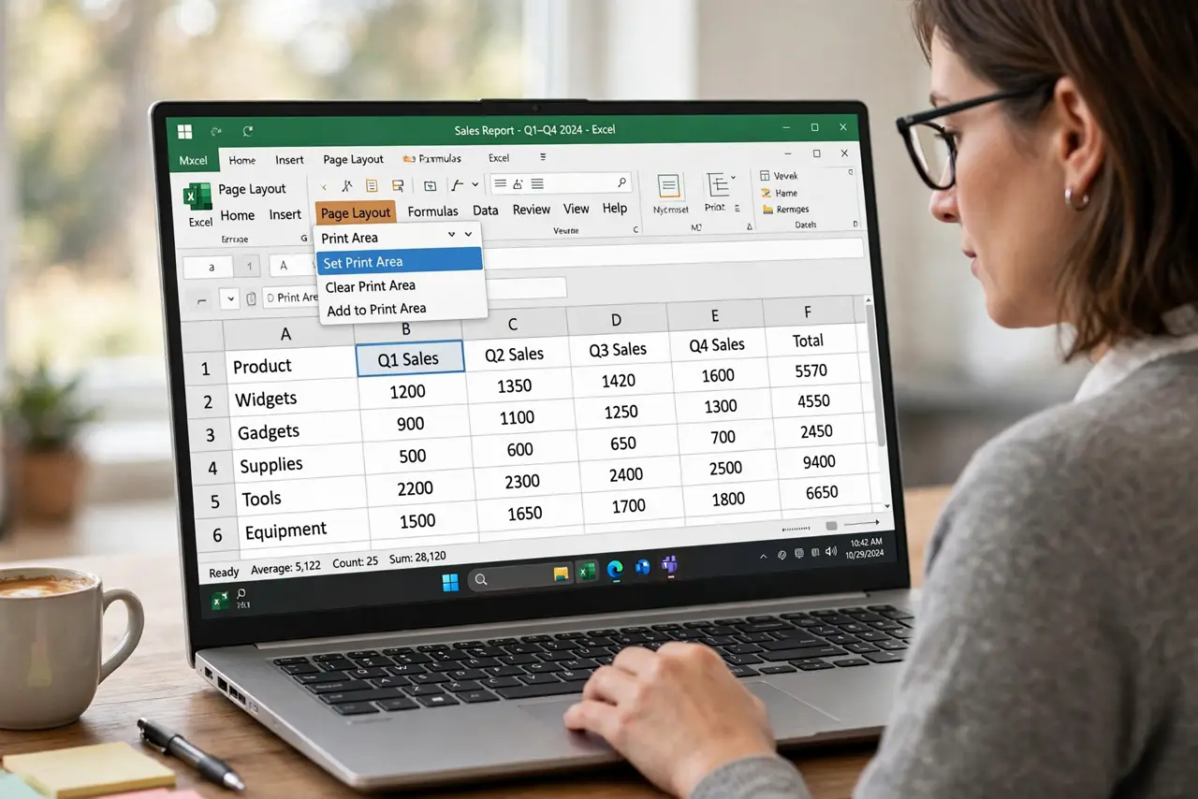The width and height of the screenshot is (1198, 799).
Task: Click the Excel icon on taskbar
Action: click(587, 571)
